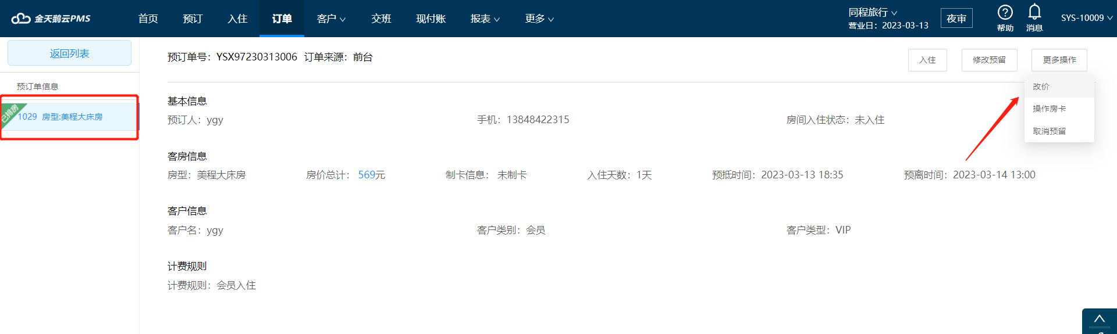This screenshot has width=1117, height=334.
Task: Select room 1029 美程大床房 entry
Action: (69, 117)
